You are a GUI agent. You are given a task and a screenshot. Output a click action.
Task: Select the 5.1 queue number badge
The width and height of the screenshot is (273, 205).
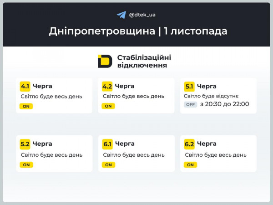click(x=189, y=86)
